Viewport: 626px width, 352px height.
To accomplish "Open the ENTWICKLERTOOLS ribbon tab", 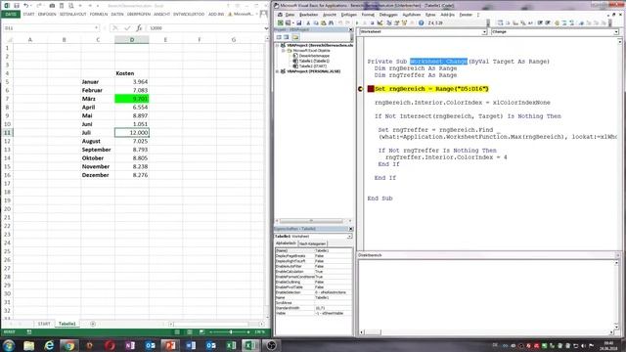I will pos(189,14).
